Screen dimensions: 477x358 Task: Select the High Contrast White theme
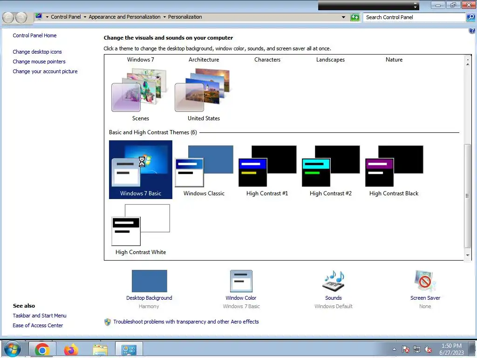pyautogui.click(x=141, y=229)
